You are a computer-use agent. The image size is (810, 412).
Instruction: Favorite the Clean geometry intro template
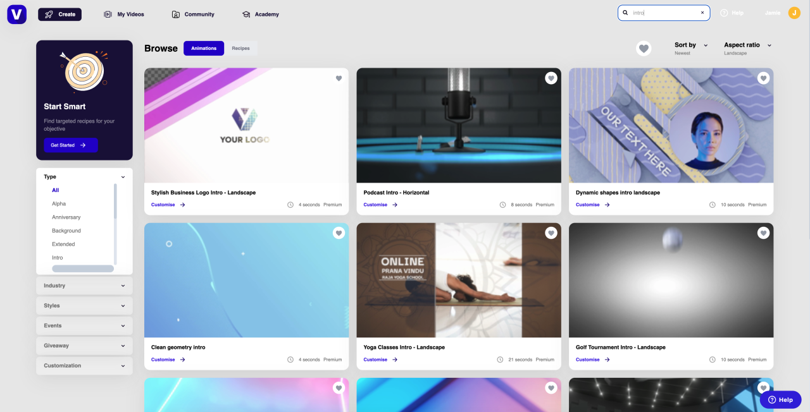(x=339, y=233)
